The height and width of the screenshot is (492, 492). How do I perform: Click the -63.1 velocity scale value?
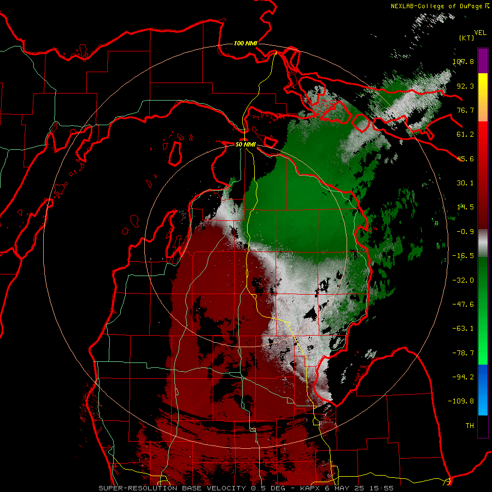463,329
